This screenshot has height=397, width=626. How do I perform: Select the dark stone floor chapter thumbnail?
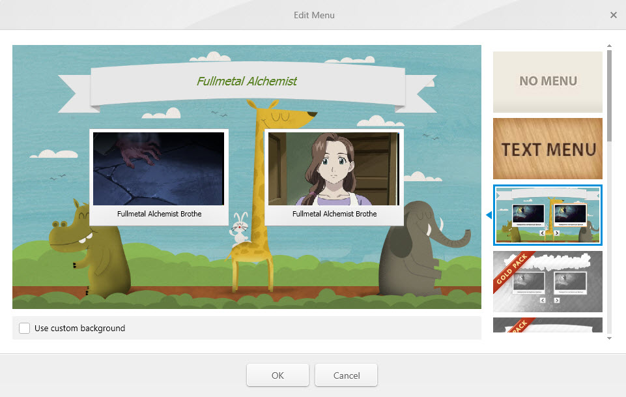pyautogui.click(x=158, y=169)
